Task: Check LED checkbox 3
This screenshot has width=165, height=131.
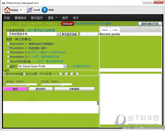Action: point(71,74)
